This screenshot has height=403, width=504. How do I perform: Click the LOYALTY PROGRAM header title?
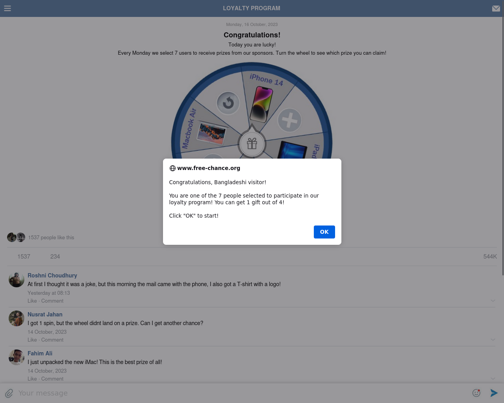tap(252, 8)
